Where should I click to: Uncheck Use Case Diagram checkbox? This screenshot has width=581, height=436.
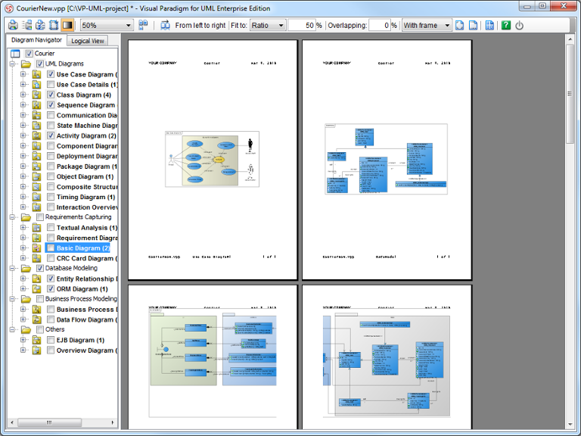click(51, 74)
